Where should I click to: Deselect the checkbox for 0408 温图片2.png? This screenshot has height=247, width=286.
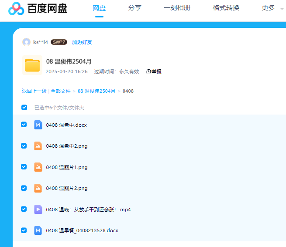pos(24,188)
